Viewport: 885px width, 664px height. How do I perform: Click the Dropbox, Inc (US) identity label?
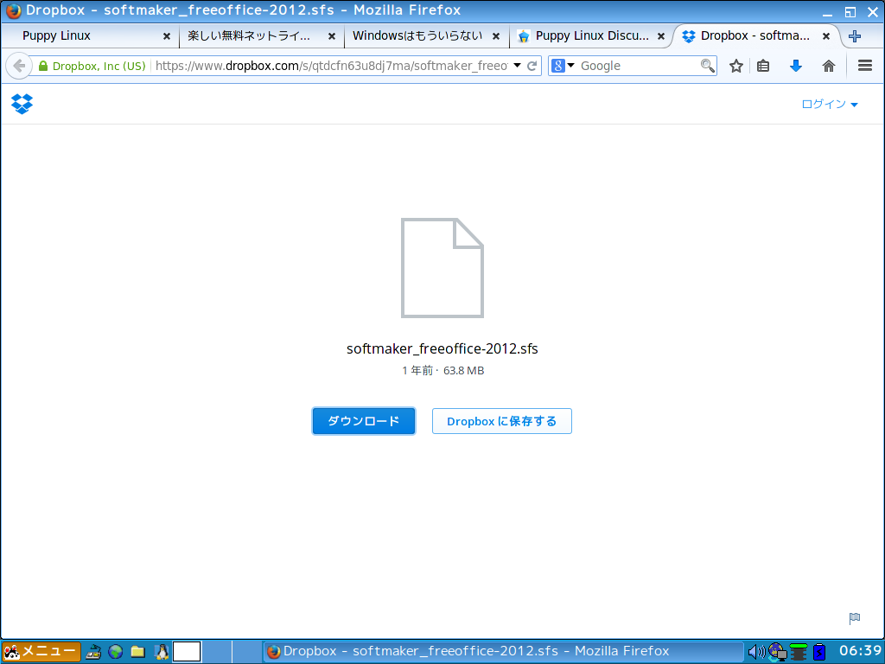(x=99, y=66)
